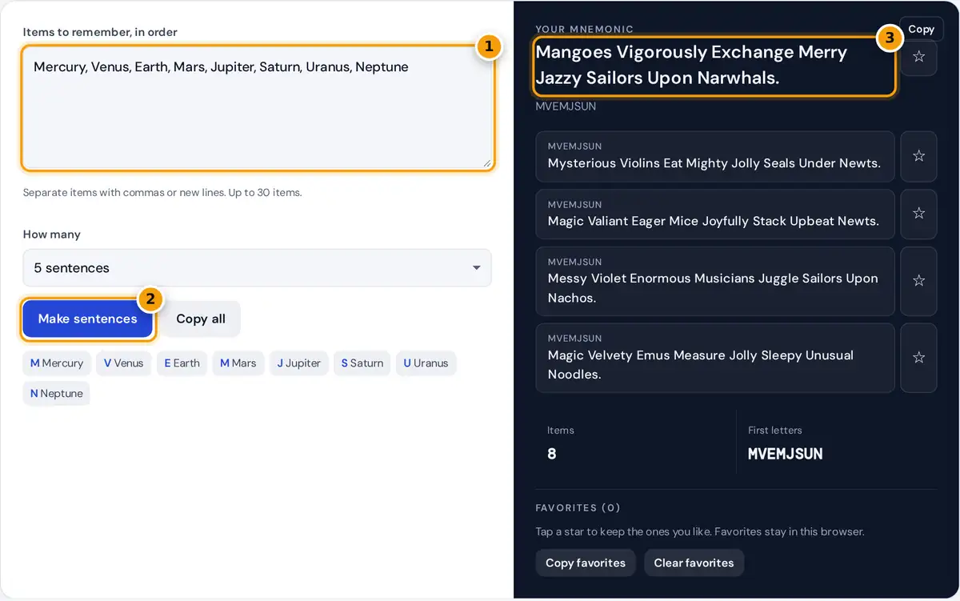960x601 pixels.
Task: Click the YOUR MNEMONIC label
Action: pyautogui.click(x=585, y=29)
